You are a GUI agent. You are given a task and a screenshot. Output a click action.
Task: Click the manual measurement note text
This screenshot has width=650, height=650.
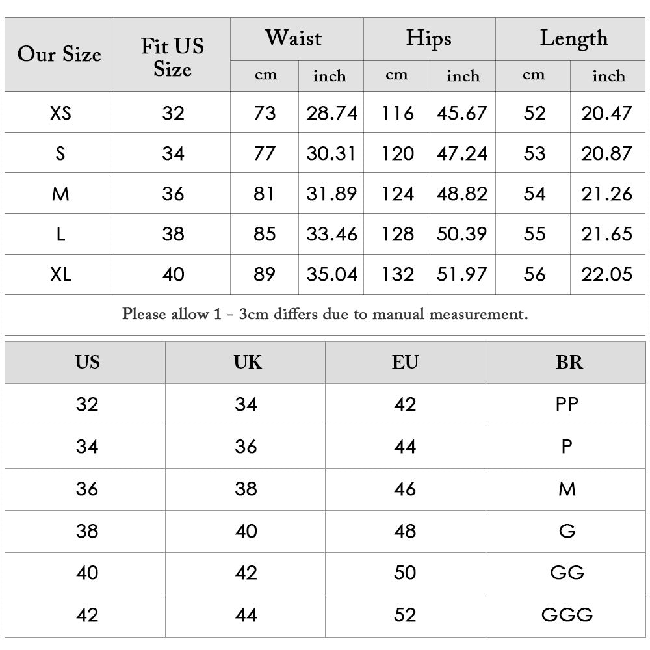pyautogui.click(x=325, y=315)
